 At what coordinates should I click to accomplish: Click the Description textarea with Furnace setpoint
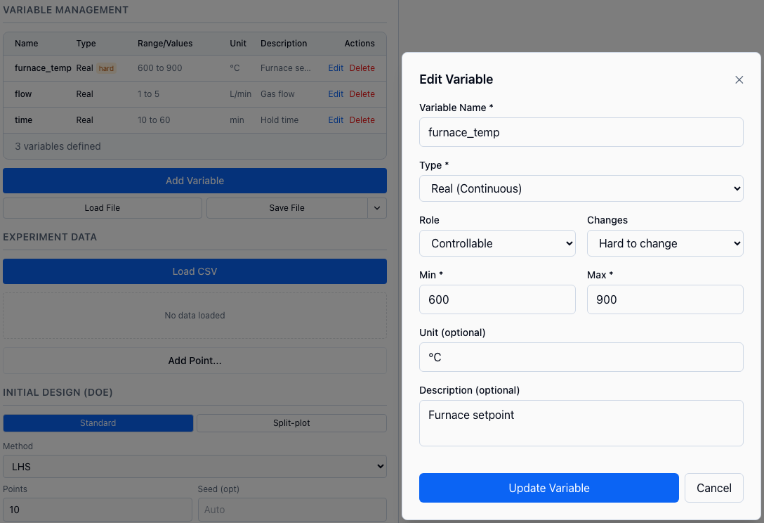point(581,423)
